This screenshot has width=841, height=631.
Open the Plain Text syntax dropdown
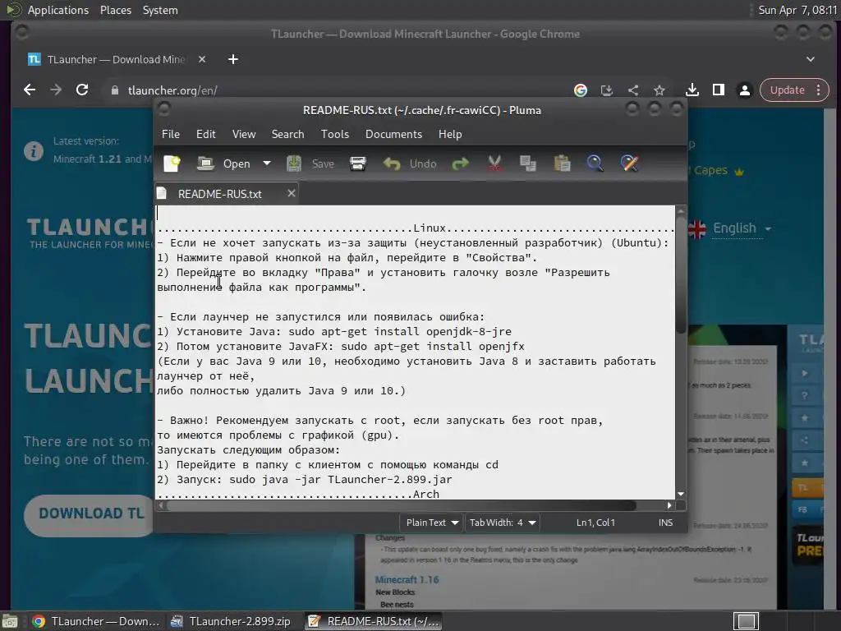tap(431, 523)
